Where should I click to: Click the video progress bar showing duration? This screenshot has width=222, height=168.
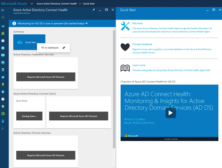[x=169, y=139]
